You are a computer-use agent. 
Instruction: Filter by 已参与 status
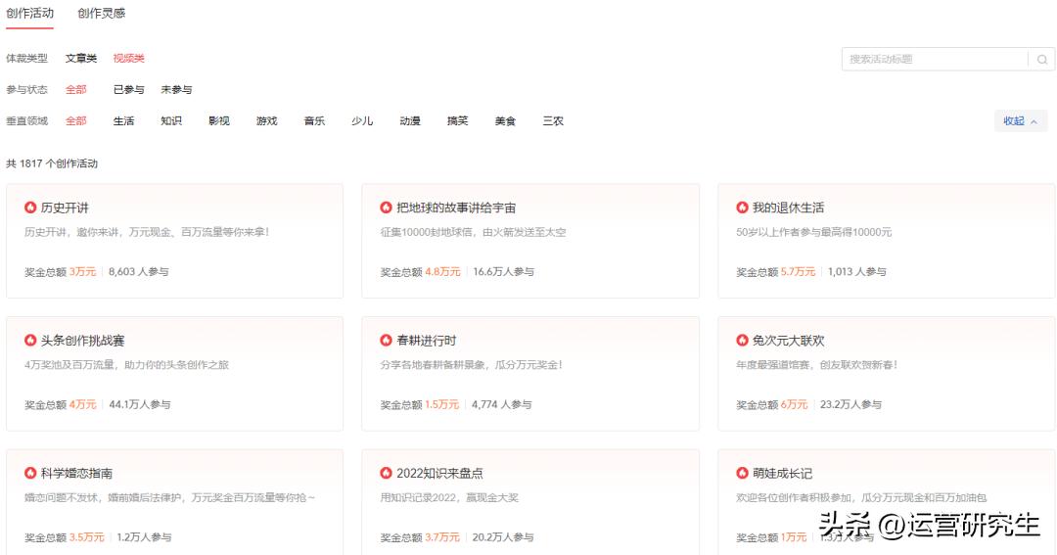click(129, 90)
